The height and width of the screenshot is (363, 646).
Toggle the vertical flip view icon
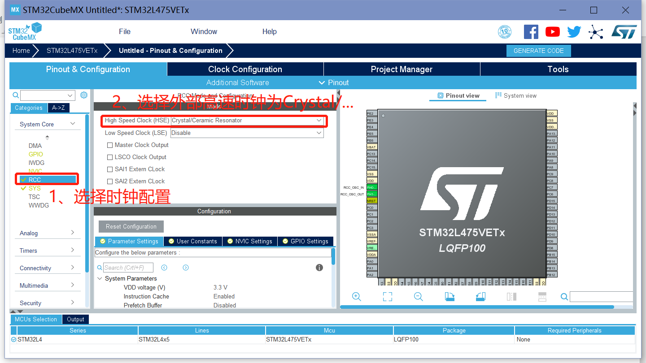point(511,297)
